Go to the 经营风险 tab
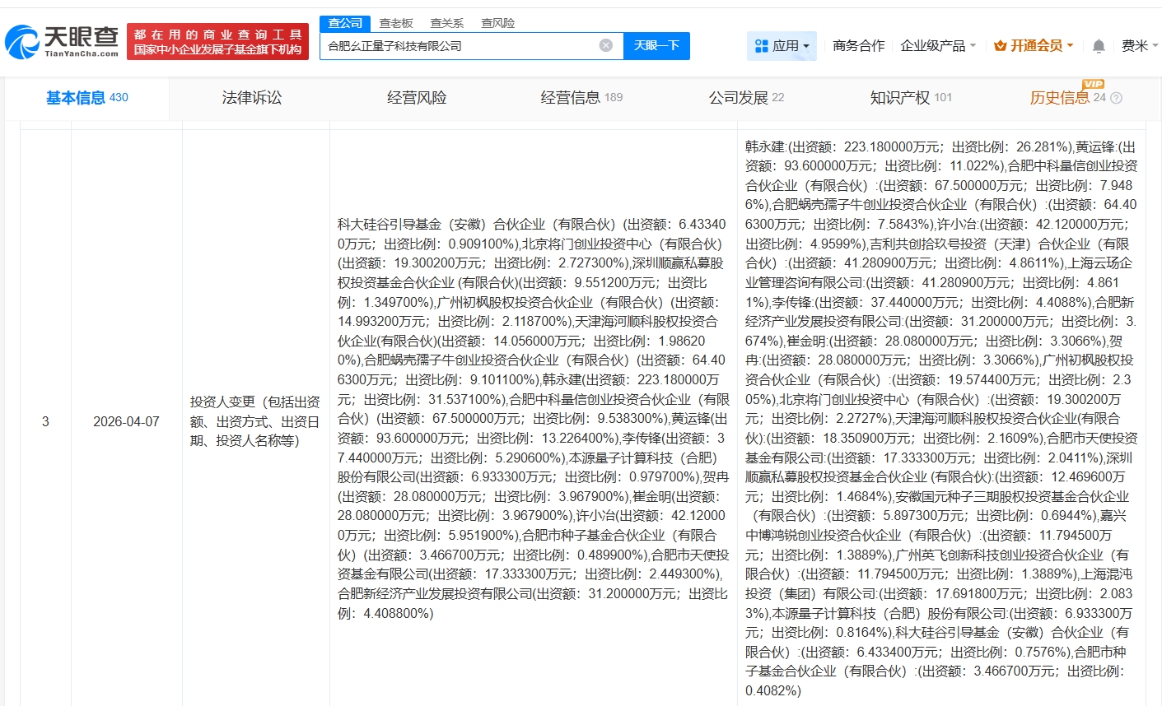Image resolution: width=1162 pixels, height=706 pixels. tap(417, 98)
